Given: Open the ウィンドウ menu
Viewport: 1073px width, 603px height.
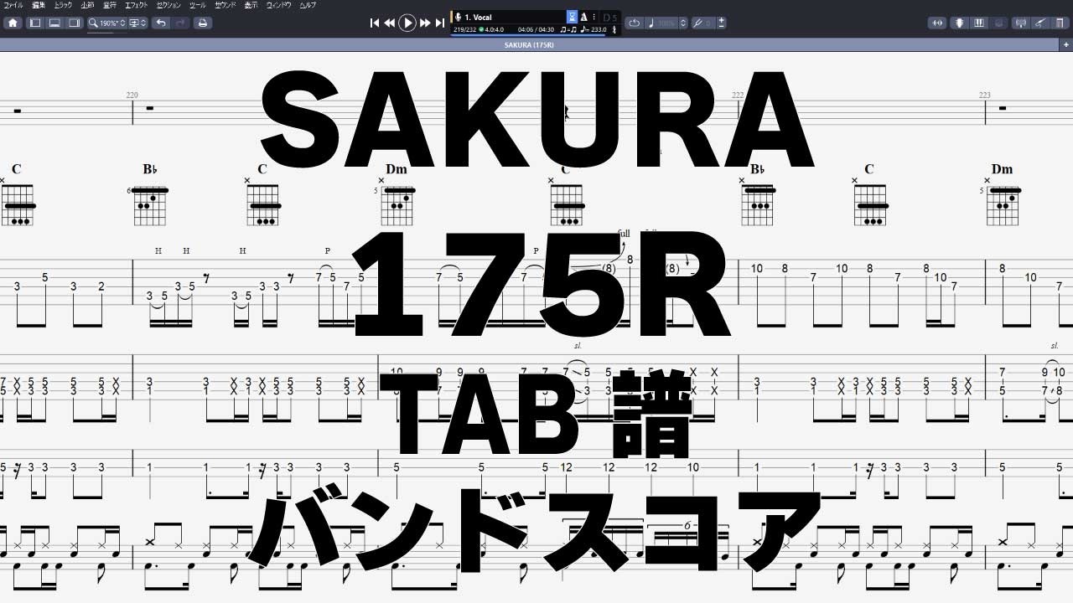Looking at the screenshot, I should (x=278, y=5).
